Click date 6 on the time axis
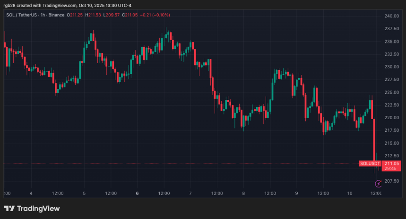Screen dimensions: 406x219 pyautogui.click(x=137, y=193)
